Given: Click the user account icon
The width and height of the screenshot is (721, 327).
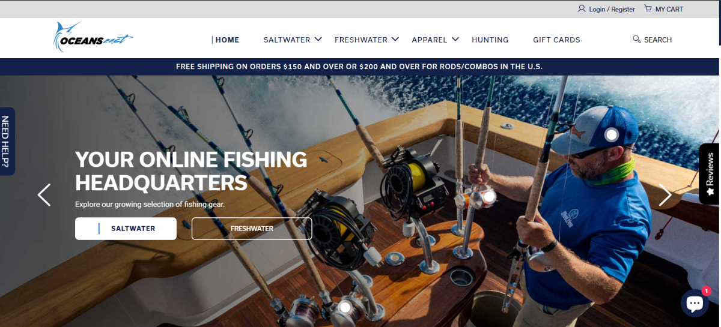Looking at the screenshot, I should click(582, 8).
